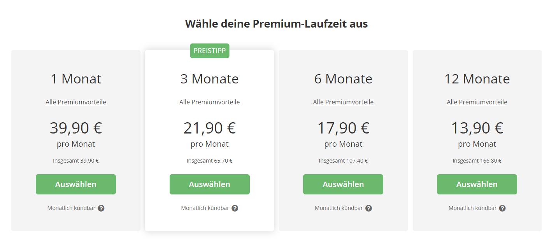
Task: Click Monatlich kündbar text under 12 Monate
Action: tap(472, 208)
